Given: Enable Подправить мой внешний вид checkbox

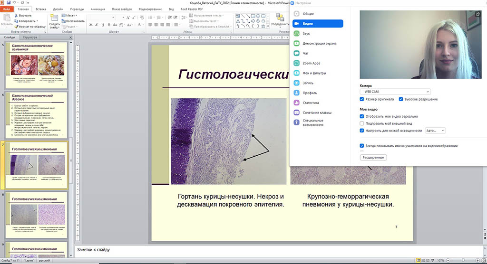Looking at the screenshot, I should click(362, 123).
